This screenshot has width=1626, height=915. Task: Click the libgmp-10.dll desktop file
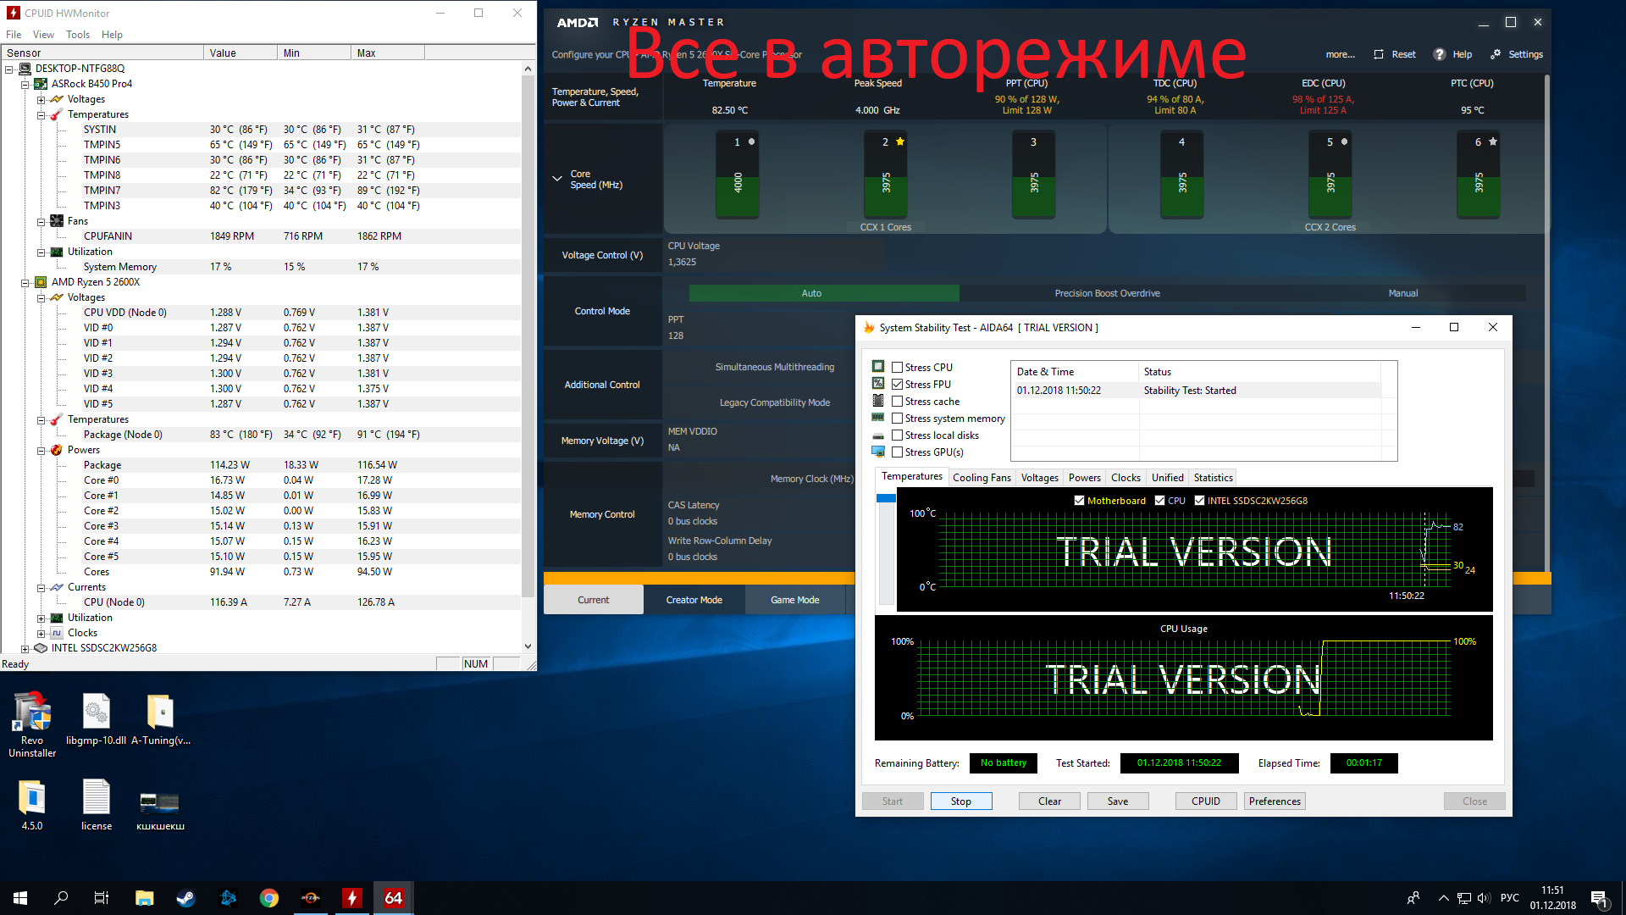click(x=96, y=713)
